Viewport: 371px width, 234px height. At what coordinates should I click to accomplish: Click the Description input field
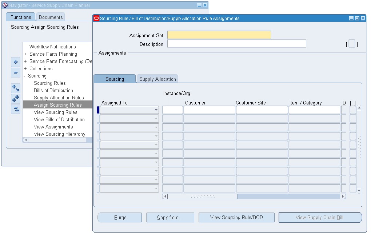tap(237, 44)
